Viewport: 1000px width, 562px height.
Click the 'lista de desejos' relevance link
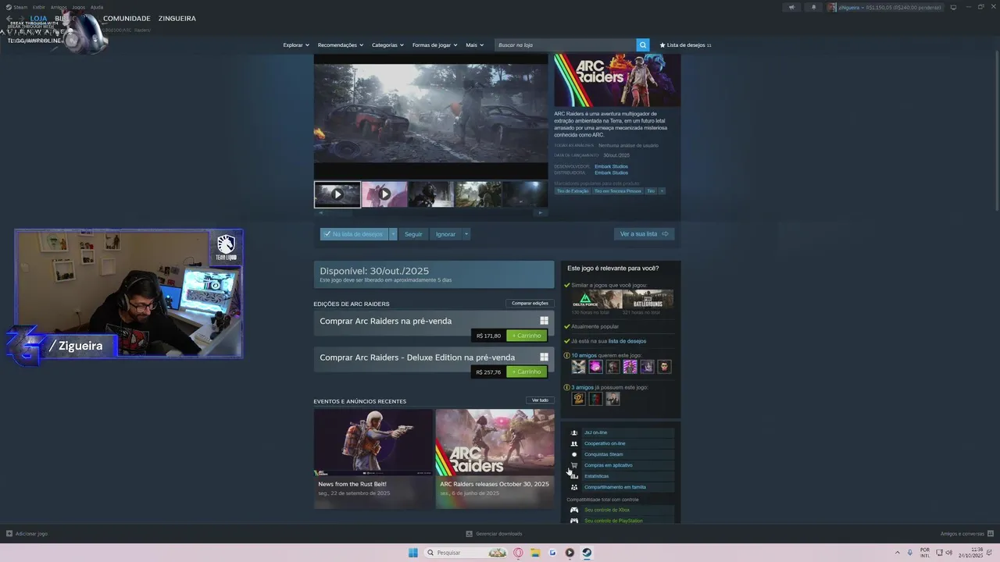click(x=627, y=341)
